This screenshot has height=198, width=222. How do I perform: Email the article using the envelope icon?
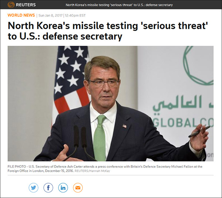pyautogui.click(x=78, y=188)
